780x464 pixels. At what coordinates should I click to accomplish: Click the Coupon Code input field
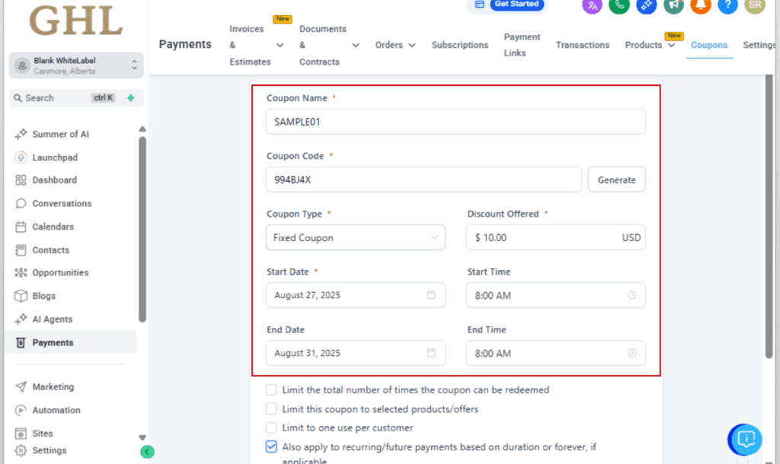point(424,180)
